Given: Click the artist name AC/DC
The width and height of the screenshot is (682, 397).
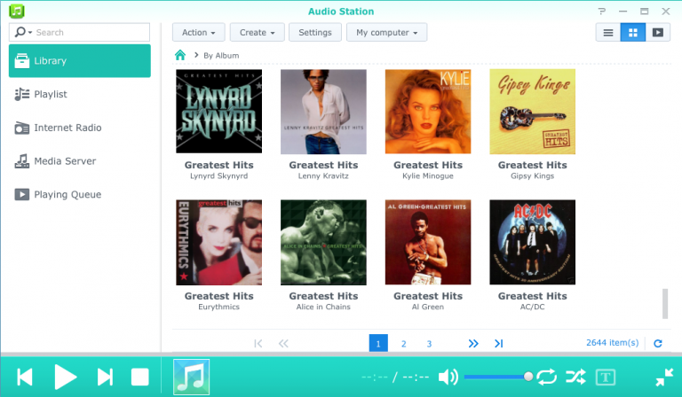Looking at the screenshot, I should (533, 307).
